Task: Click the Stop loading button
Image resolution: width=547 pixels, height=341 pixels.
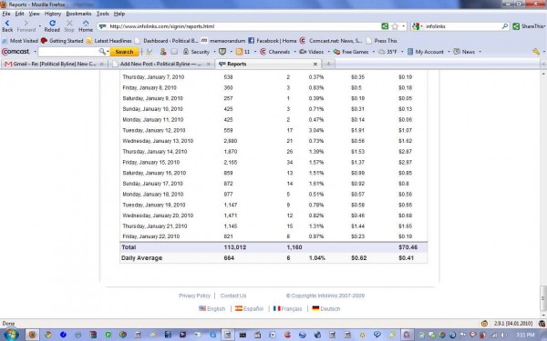Action: point(69,25)
